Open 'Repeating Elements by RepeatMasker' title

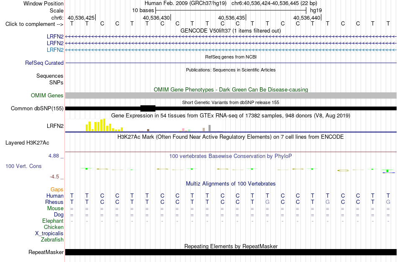[231, 246]
